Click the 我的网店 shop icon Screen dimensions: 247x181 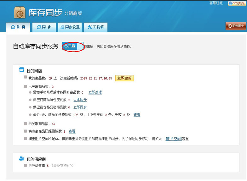tap(21, 70)
